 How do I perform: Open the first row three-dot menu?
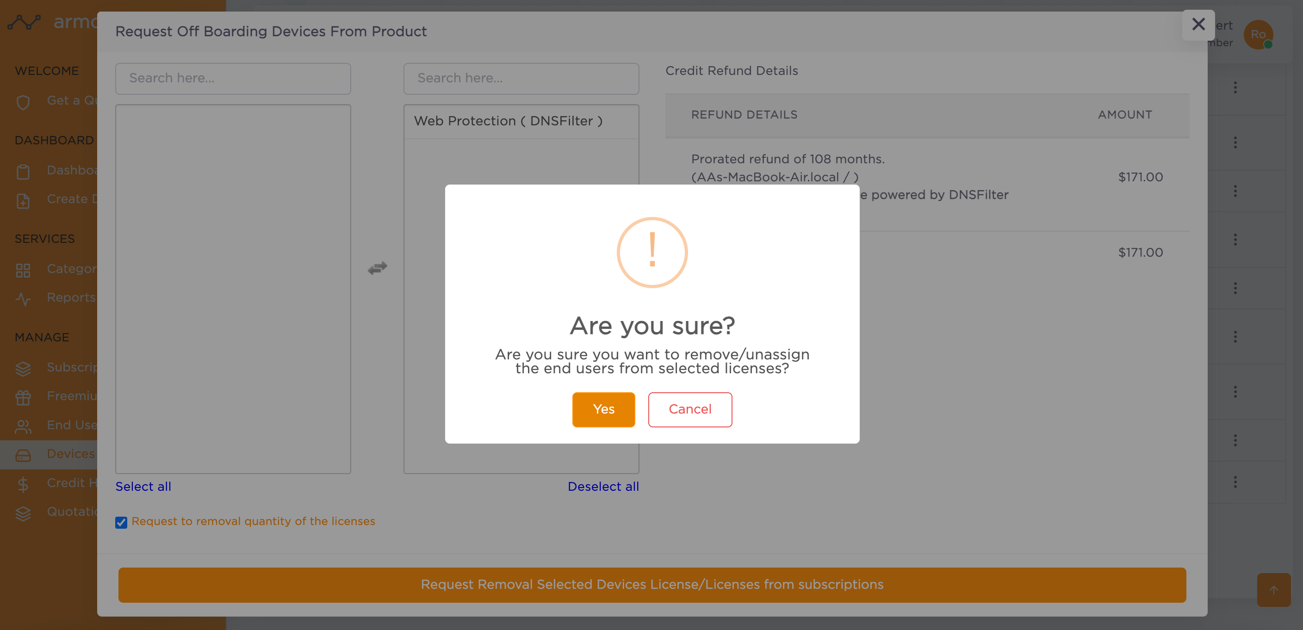click(1235, 87)
